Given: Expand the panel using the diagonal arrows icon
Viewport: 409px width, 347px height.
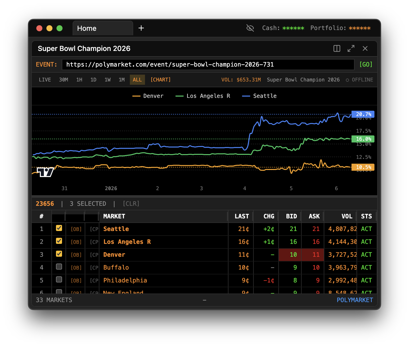Looking at the screenshot, I should click(x=351, y=48).
